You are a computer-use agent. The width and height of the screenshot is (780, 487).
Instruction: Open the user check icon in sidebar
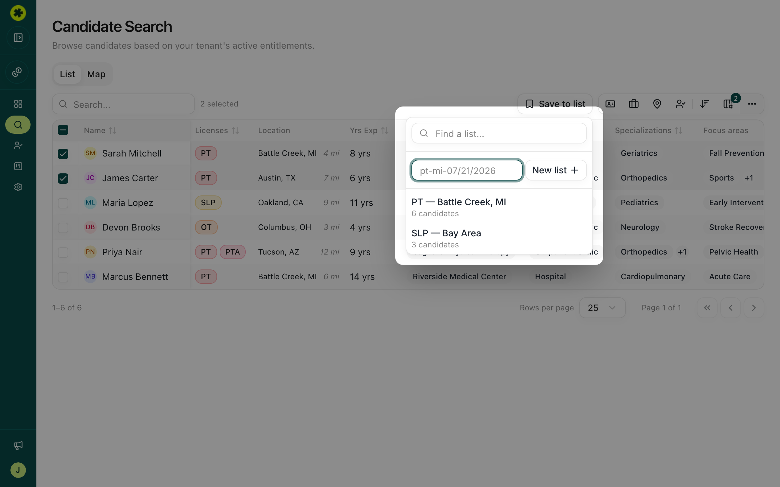point(18,145)
